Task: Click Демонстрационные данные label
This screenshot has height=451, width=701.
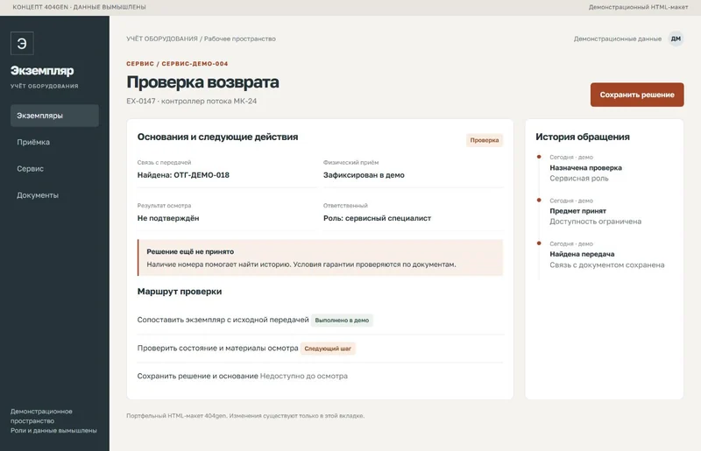Action: (x=618, y=39)
